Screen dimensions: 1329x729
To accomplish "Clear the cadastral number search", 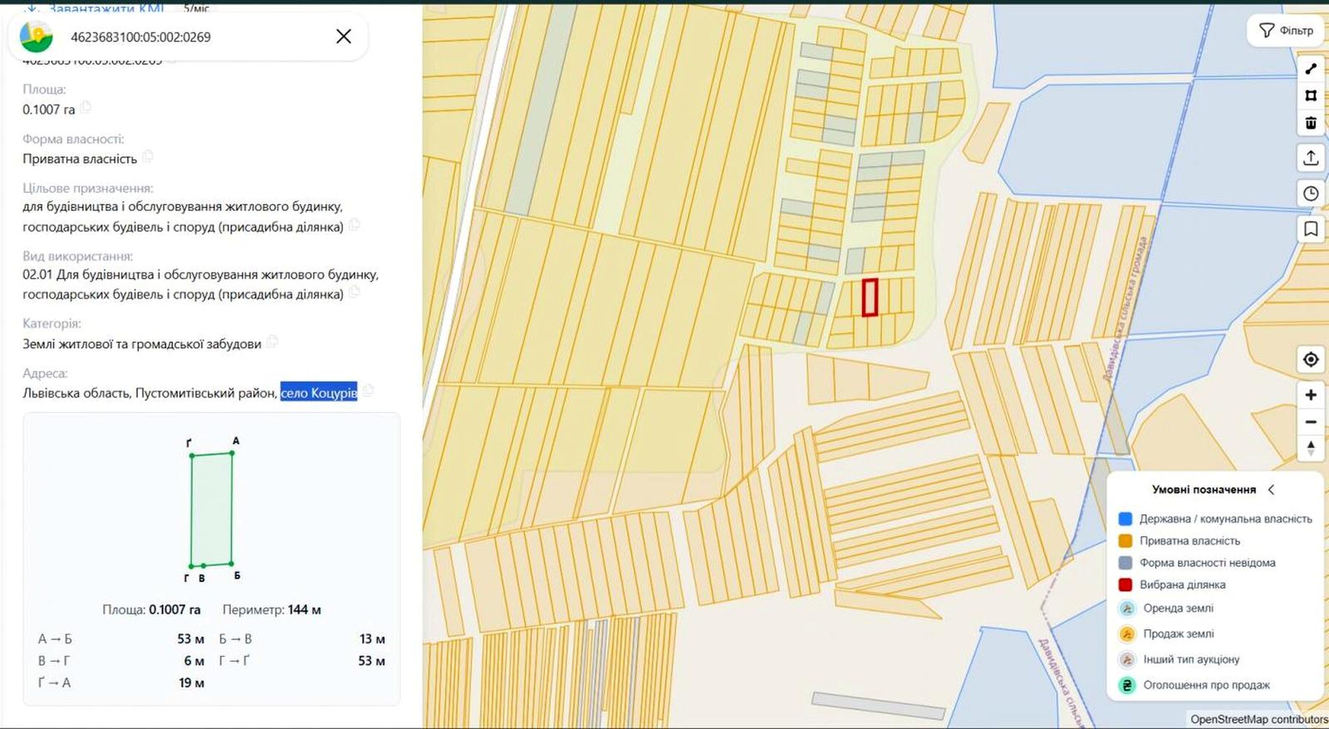I will (343, 37).
